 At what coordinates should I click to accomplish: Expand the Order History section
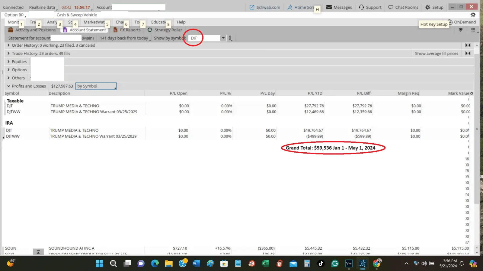click(x=8, y=45)
